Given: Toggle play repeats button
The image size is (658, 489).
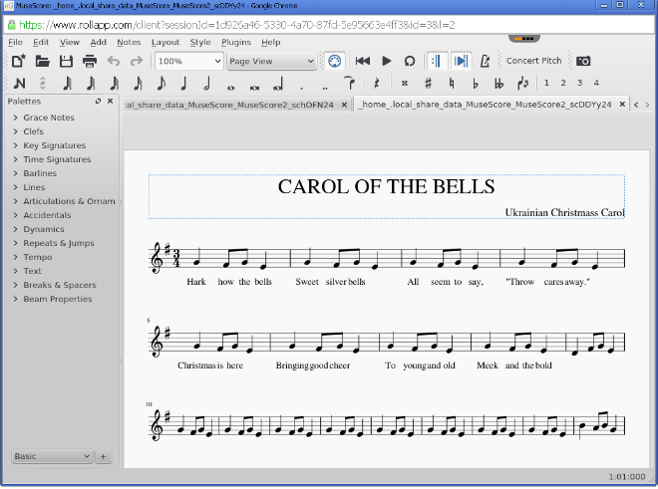Looking at the screenshot, I should click(437, 61).
